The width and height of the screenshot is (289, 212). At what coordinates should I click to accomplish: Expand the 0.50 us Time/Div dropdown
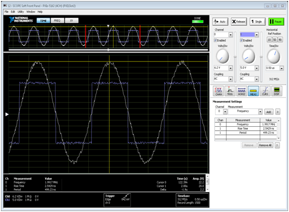coord(282,68)
